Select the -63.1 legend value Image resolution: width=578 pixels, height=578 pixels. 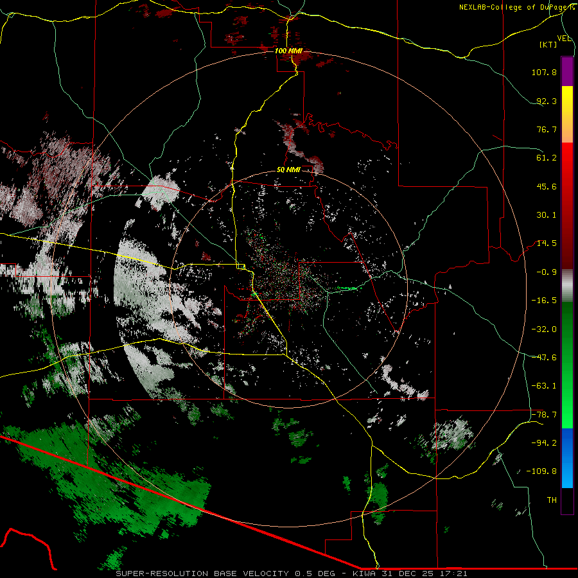(544, 386)
